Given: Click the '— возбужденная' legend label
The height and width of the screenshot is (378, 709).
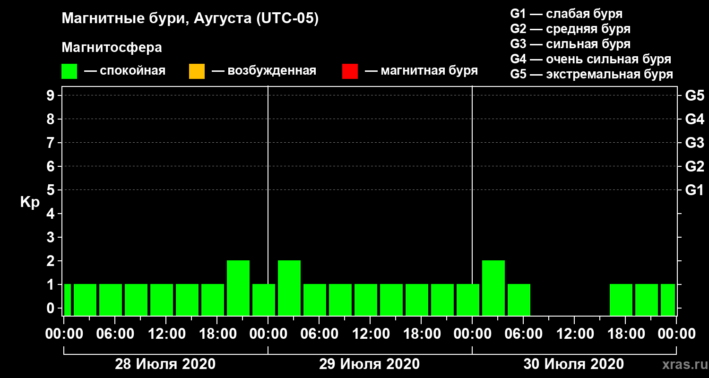Looking at the screenshot, I should pos(264,71).
